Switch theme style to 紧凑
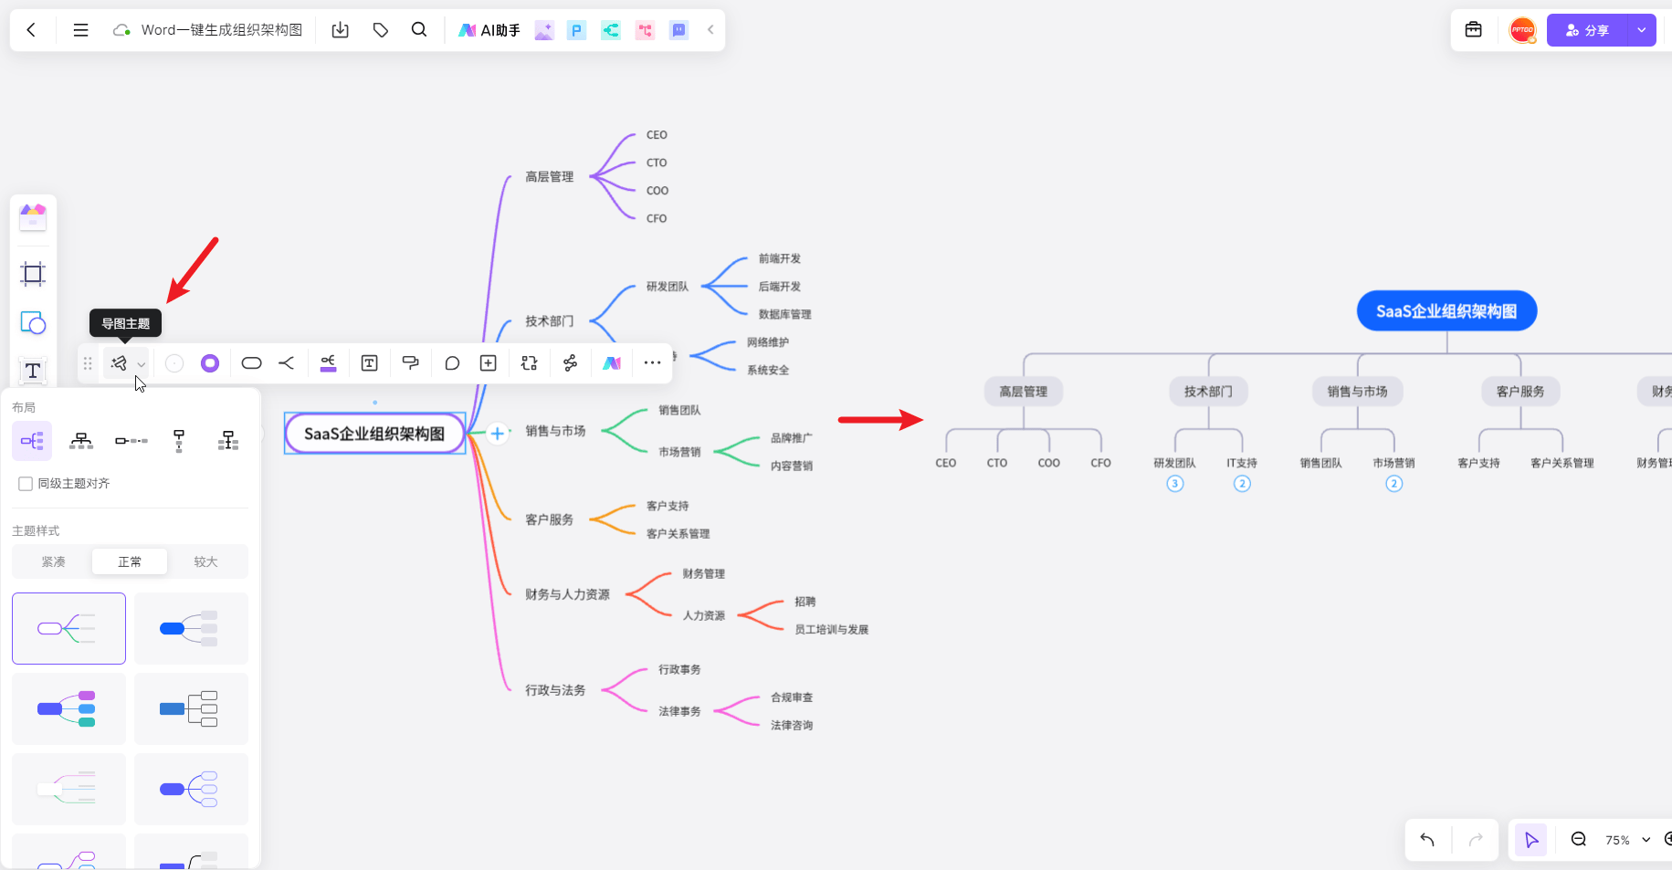The image size is (1672, 870). click(53, 561)
